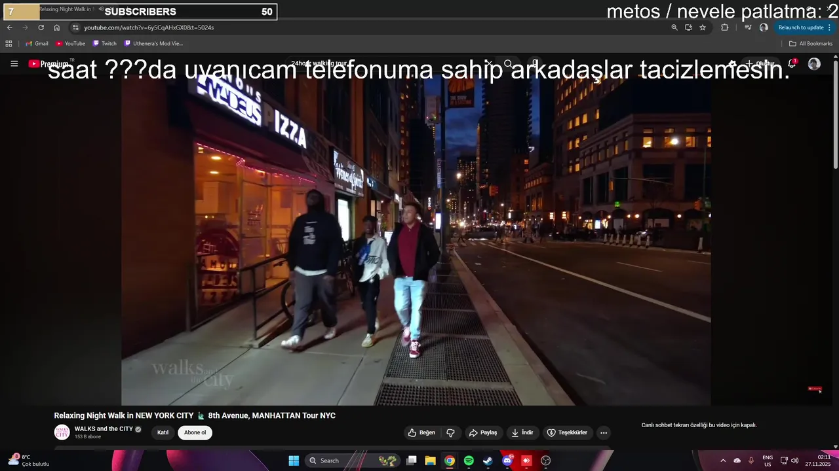Click the microphone tray icon
The height and width of the screenshot is (471, 839).
[x=751, y=461]
